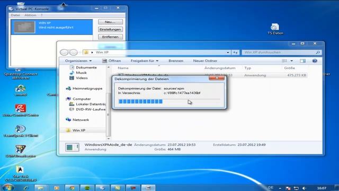Click Neuer Ordner in Explorer toolbar

(x=205, y=61)
